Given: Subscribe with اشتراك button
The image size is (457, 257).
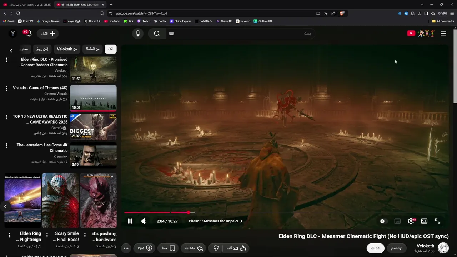Looking at the screenshot, I should (376, 248).
